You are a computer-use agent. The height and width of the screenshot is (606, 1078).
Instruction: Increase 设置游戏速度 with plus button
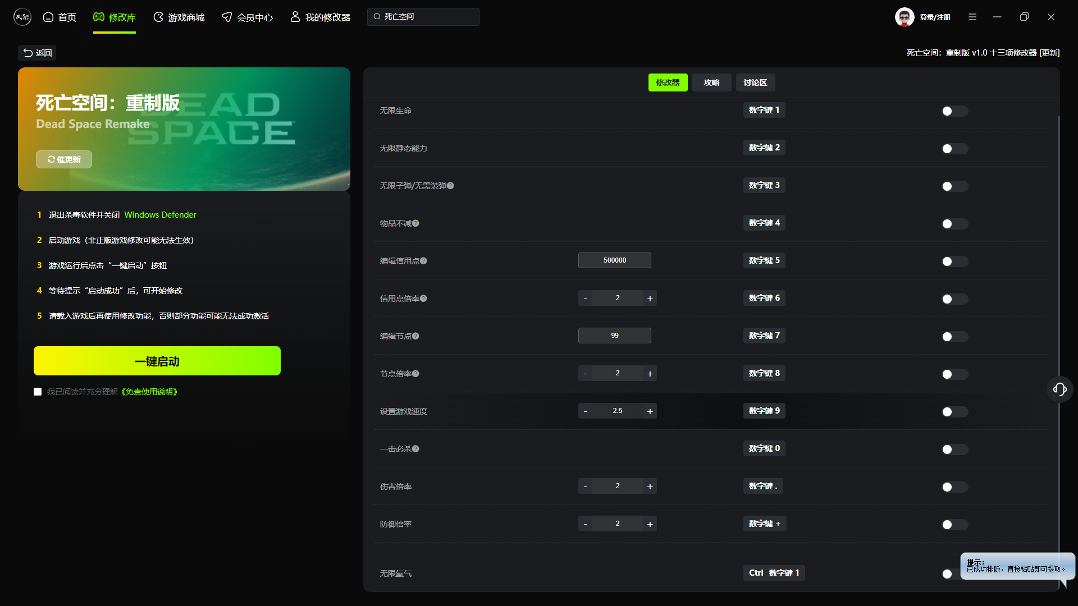pos(650,411)
